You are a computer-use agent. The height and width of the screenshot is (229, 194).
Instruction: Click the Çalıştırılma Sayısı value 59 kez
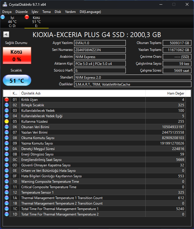177,64
